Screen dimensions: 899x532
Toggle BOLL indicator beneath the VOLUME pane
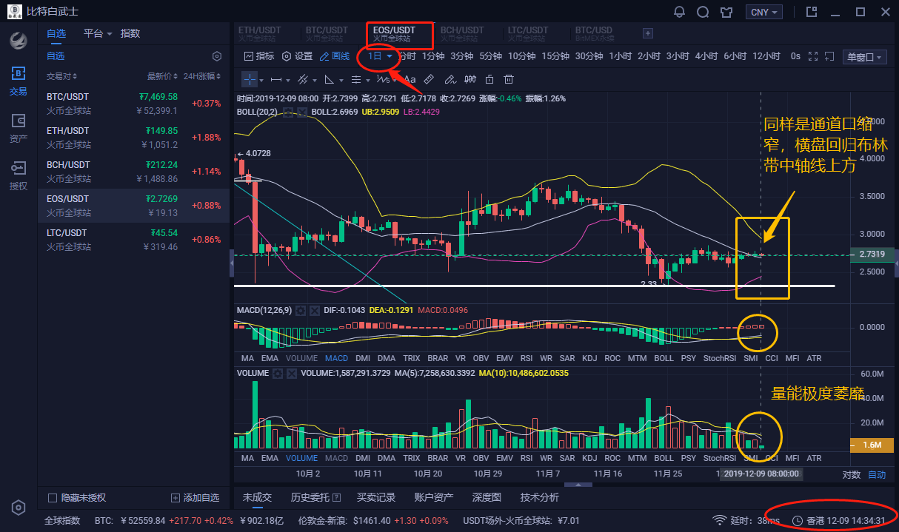[x=664, y=459]
